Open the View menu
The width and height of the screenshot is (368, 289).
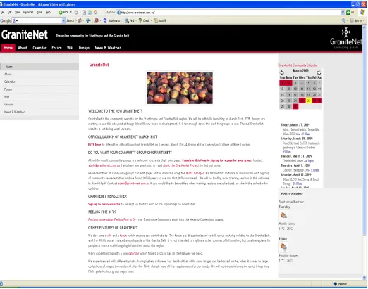pyautogui.click(x=17, y=12)
